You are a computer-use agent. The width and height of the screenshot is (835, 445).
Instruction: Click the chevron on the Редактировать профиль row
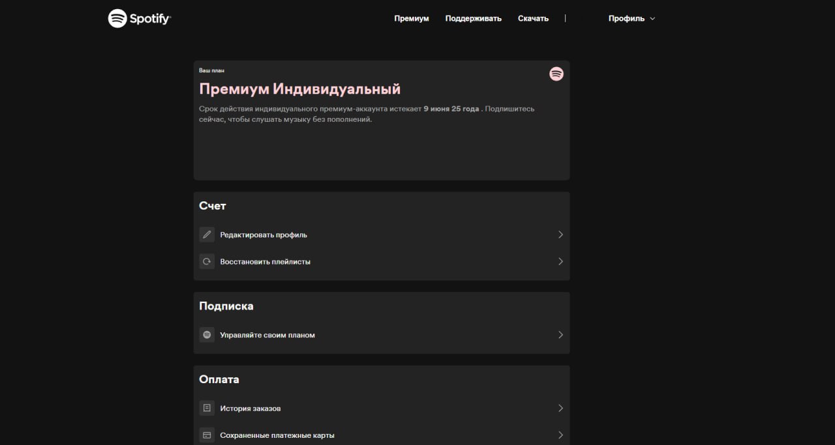[560, 235]
